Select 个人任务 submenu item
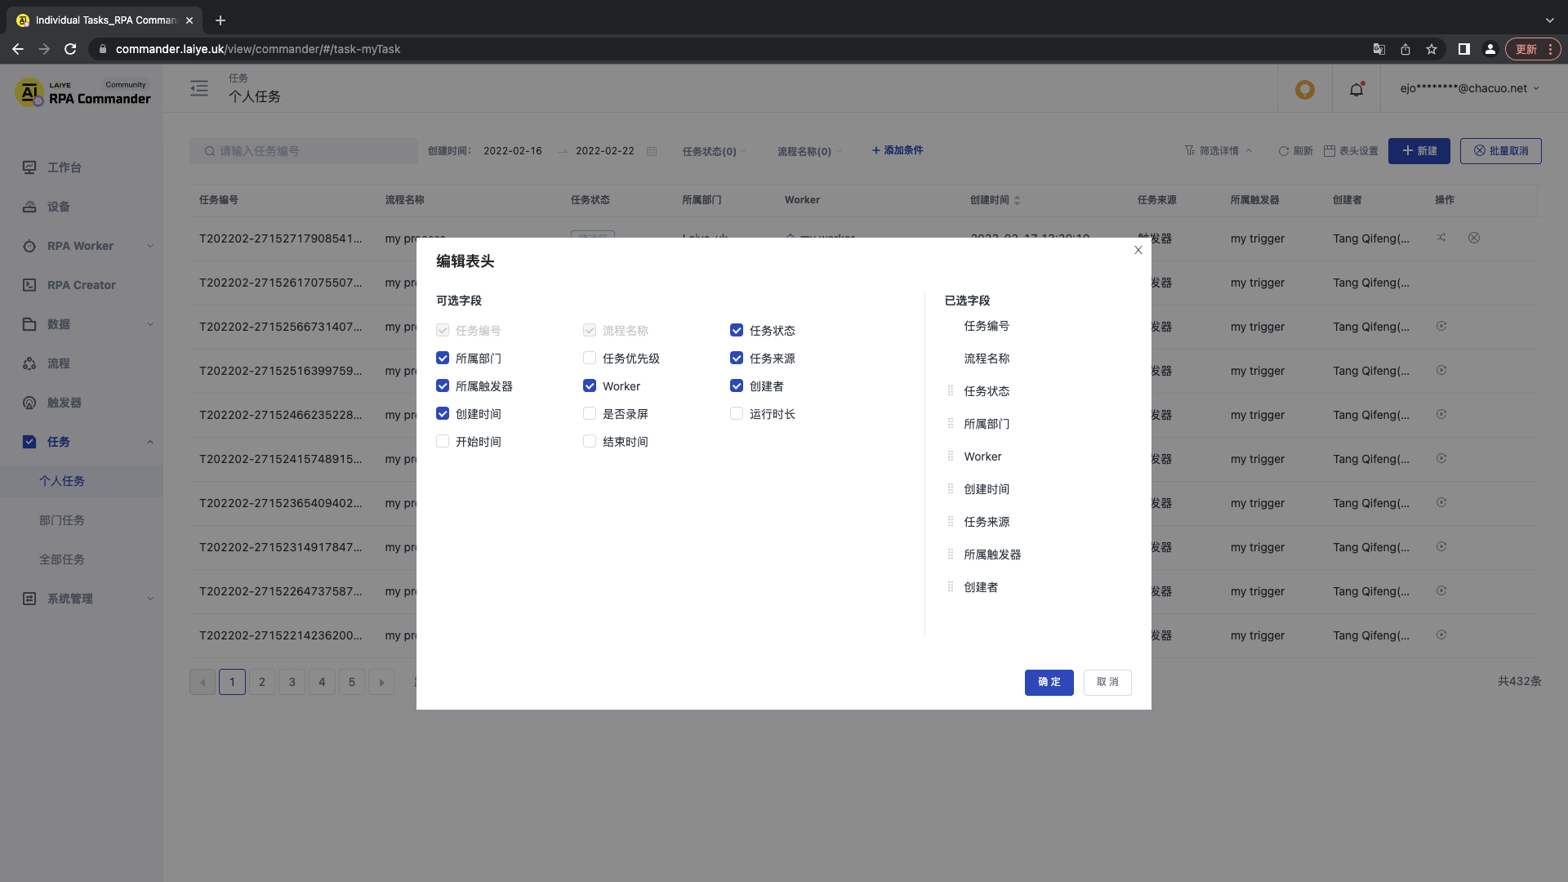Screen dimensions: 1568x882 tap(82, 481)
